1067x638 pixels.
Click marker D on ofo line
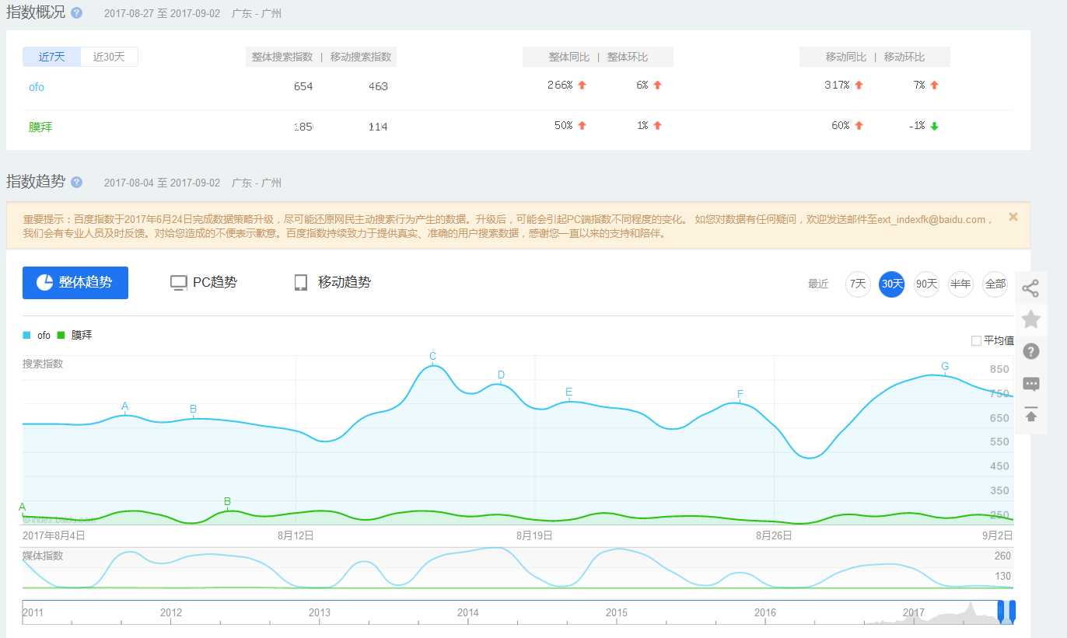pos(501,375)
